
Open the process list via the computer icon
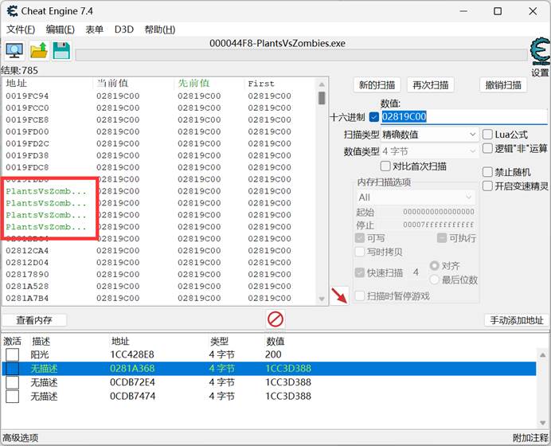tap(14, 51)
